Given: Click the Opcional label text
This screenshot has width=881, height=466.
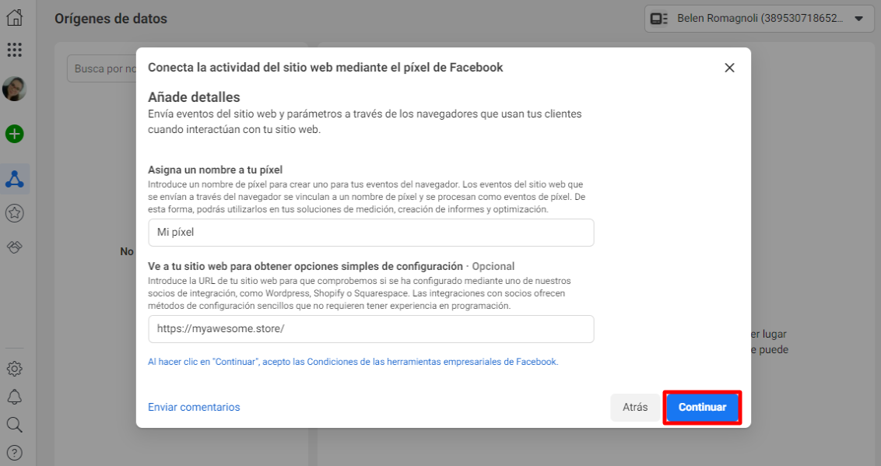Looking at the screenshot, I should click(493, 266).
